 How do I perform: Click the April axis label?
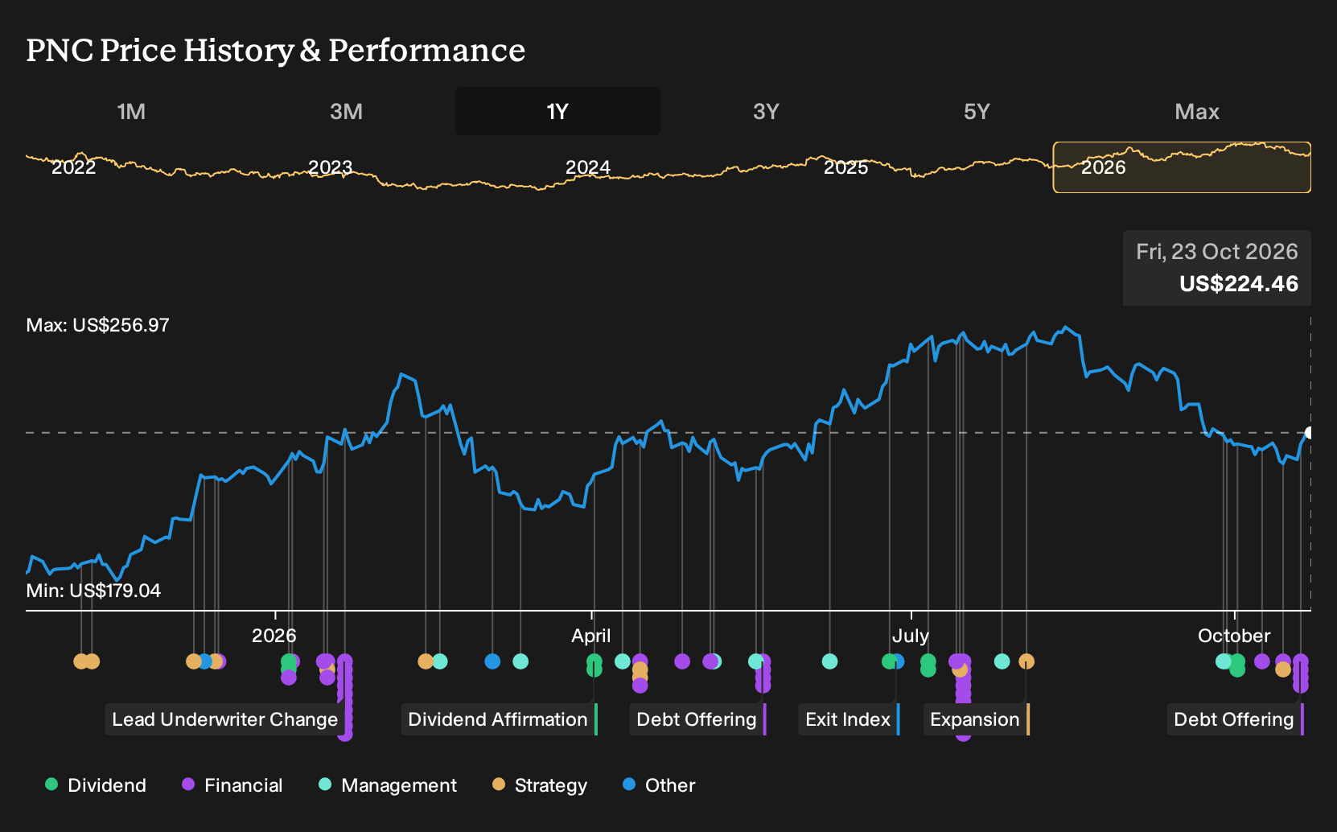(x=591, y=636)
